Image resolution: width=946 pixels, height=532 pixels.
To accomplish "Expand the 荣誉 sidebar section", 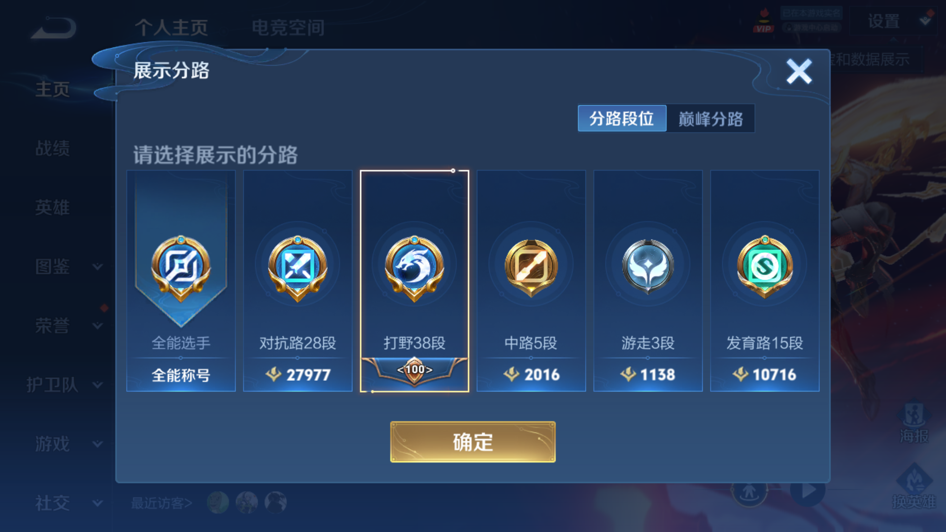I will coord(69,326).
